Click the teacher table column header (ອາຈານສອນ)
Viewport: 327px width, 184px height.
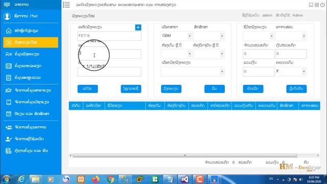(x=310, y=106)
